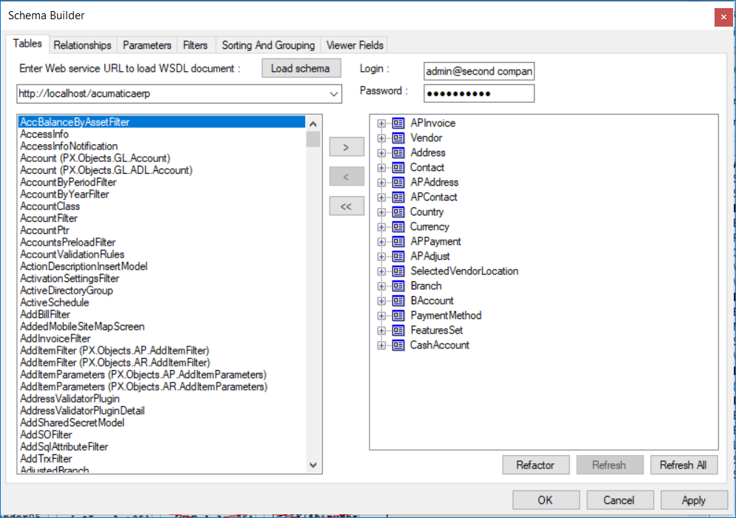Click the table icon beside BAccount

(398, 300)
